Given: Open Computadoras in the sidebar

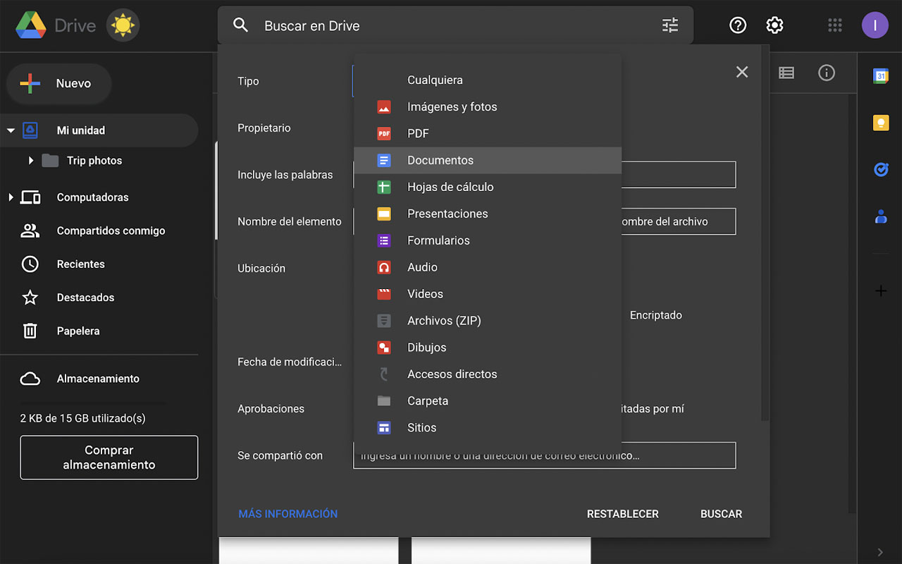Looking at the screenshot, I should (x=92, y=197).
